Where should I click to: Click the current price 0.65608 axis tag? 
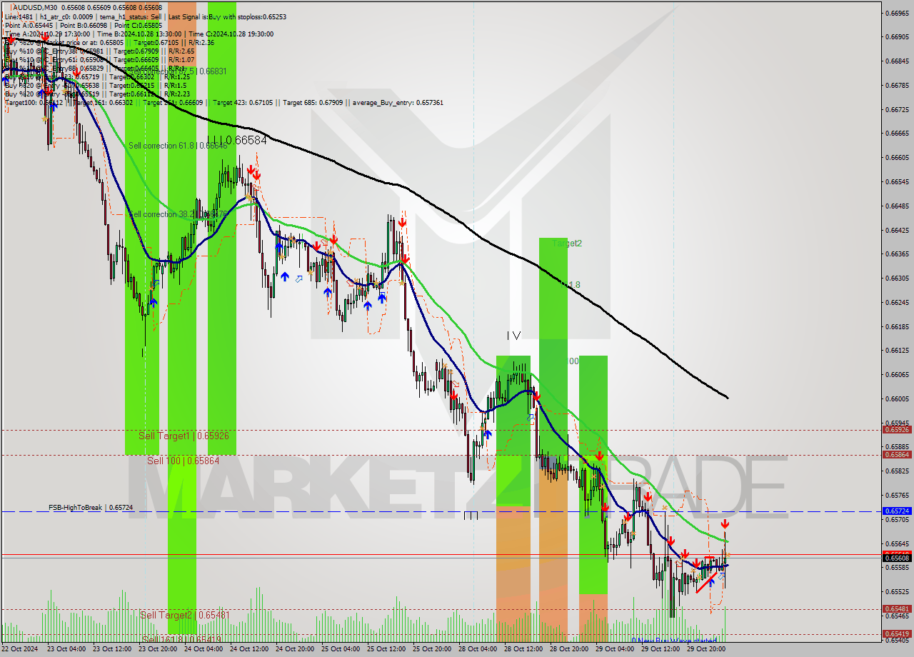click(x=897, y=558)
